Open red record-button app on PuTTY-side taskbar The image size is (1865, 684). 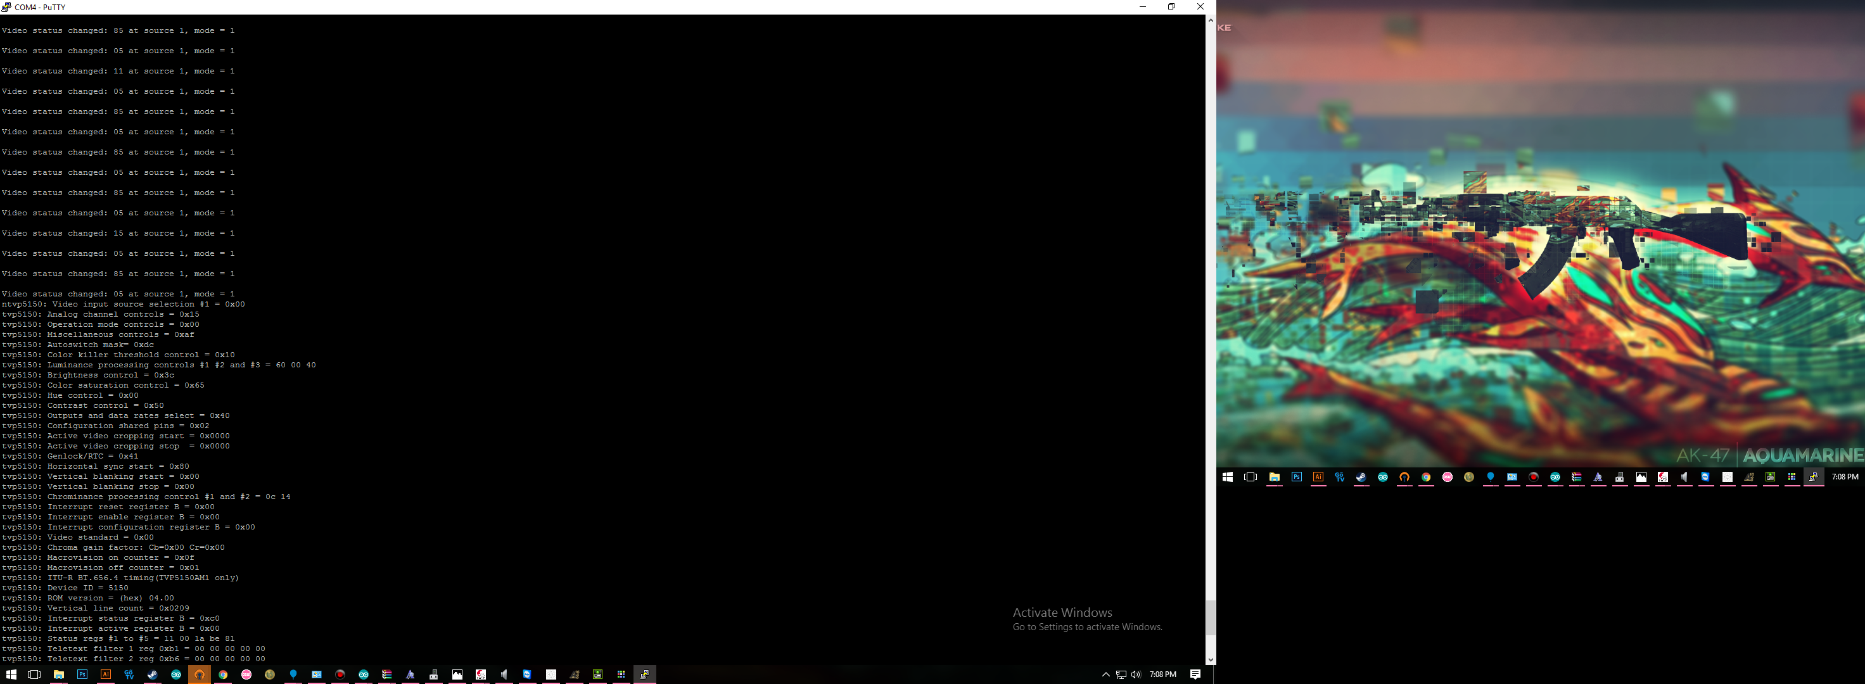click(x=340, y=674)
